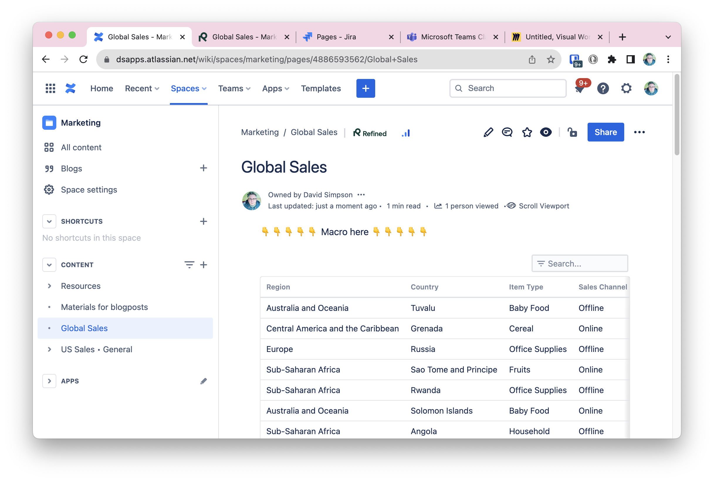Expand the Resources page tree
714x482 pixels.
pos(49,286)
